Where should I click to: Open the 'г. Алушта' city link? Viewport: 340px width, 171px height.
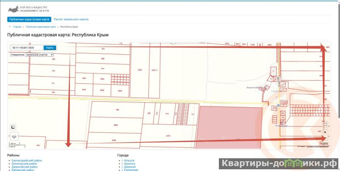pos(128,160)
